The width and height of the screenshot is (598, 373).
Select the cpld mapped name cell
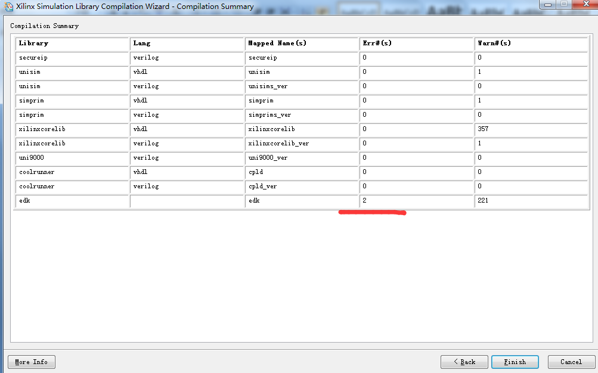coord(302,172)
